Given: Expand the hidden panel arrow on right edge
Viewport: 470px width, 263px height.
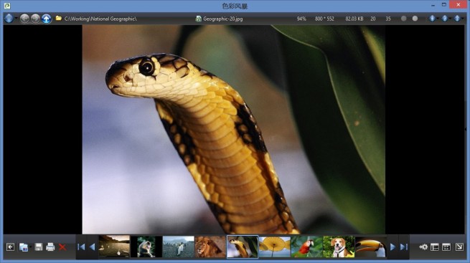Looking at the screenshot, I should point(466,129).
